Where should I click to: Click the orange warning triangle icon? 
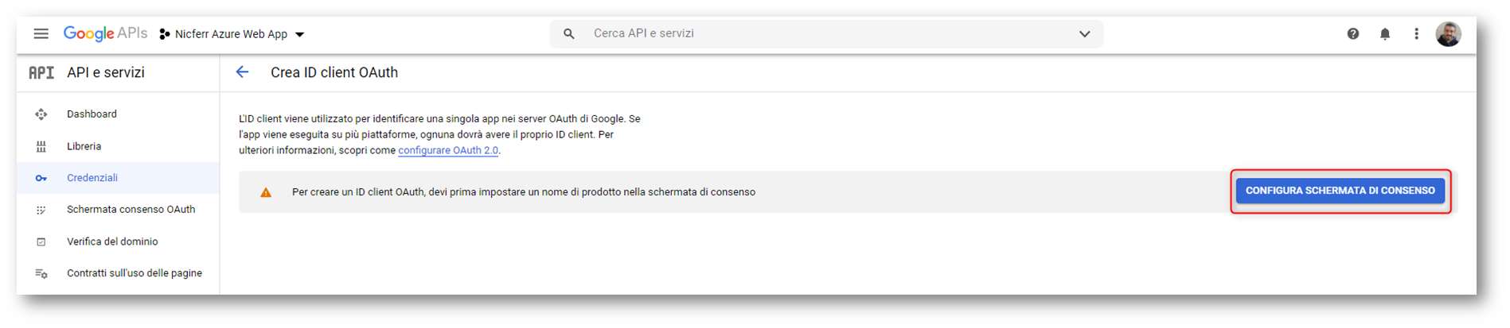click(x=266, y=192)
